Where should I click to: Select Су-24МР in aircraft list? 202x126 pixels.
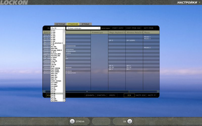57,86
